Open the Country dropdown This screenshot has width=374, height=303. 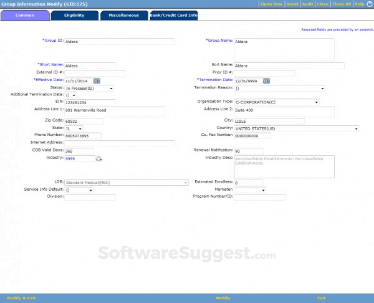(297, 128)
